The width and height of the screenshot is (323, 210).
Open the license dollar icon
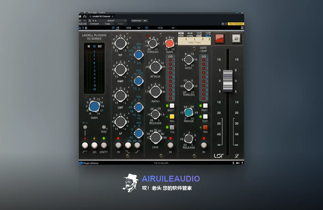point(233,163)
